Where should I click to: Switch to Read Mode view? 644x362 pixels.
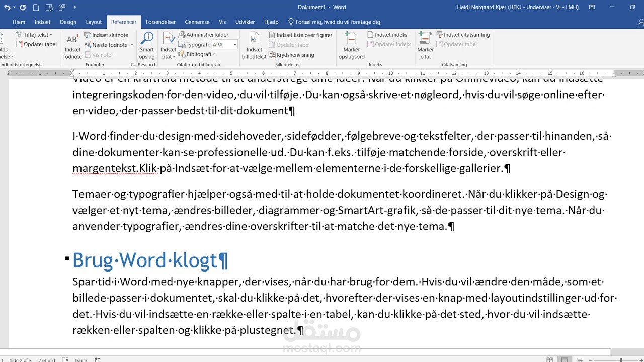point(549,360)
